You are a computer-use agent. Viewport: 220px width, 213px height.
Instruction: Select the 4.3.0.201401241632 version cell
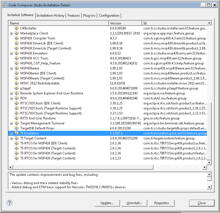(124, 63)
